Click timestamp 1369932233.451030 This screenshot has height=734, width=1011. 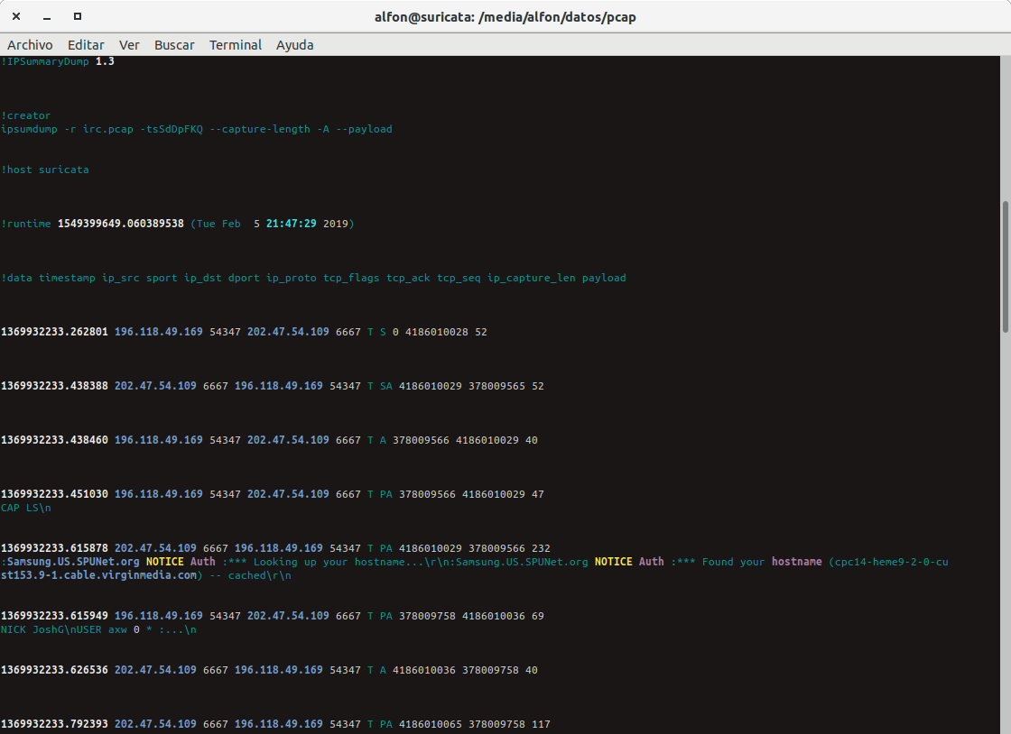54,494
